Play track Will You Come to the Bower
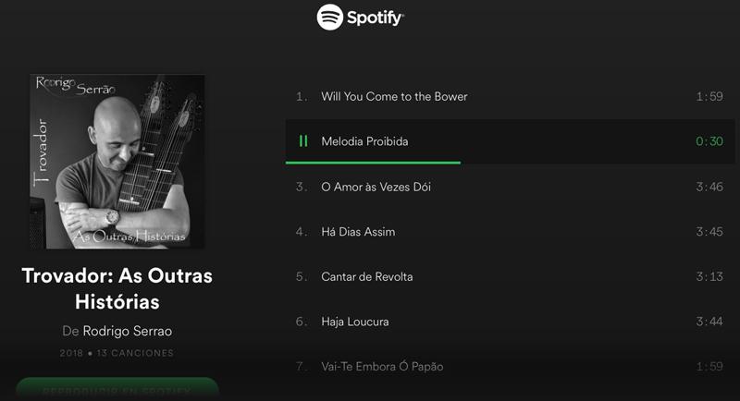 (x=510, y=97)
